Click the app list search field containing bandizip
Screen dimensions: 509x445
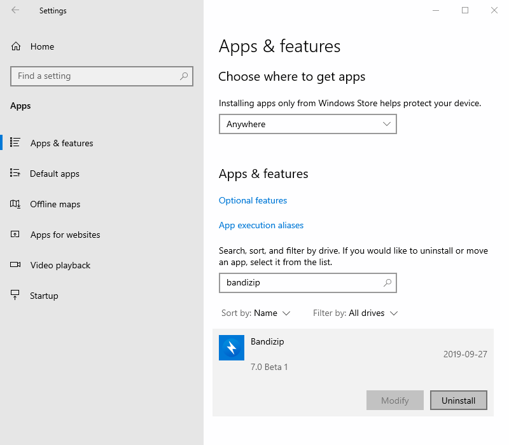tap(299, 283)
